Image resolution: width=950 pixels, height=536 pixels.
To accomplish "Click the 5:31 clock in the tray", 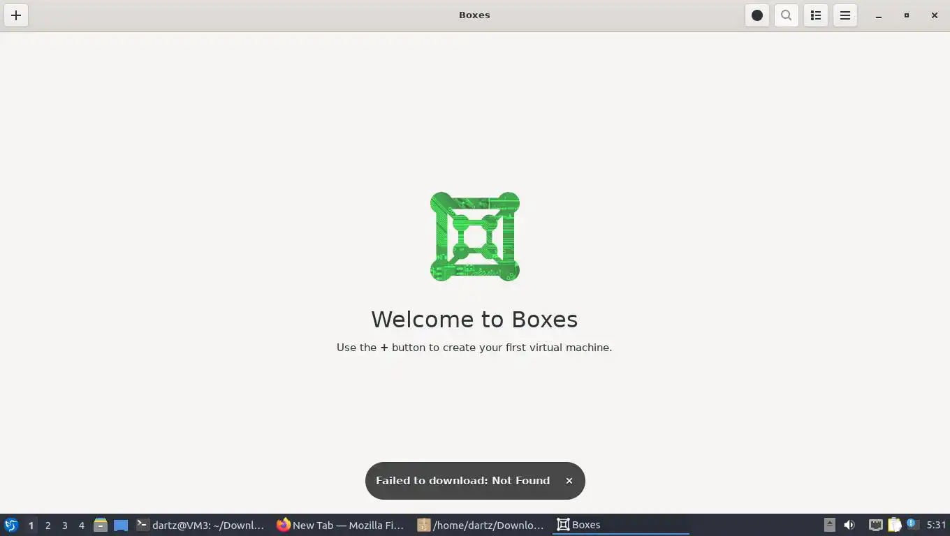I will coord(936,525).
